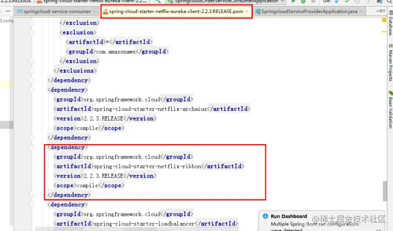The height and width of the screenshot is (231, 393).
Task: Jump to yellow warning stripe mark
Action: coord(384,32)
